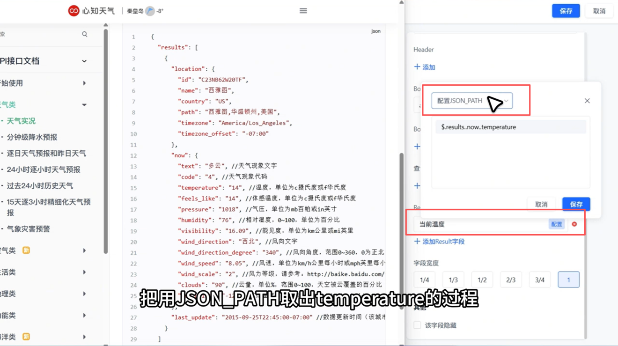Click the 添加Result字段 link
This screenshot has height=346, width=618.
pos(439,242)
